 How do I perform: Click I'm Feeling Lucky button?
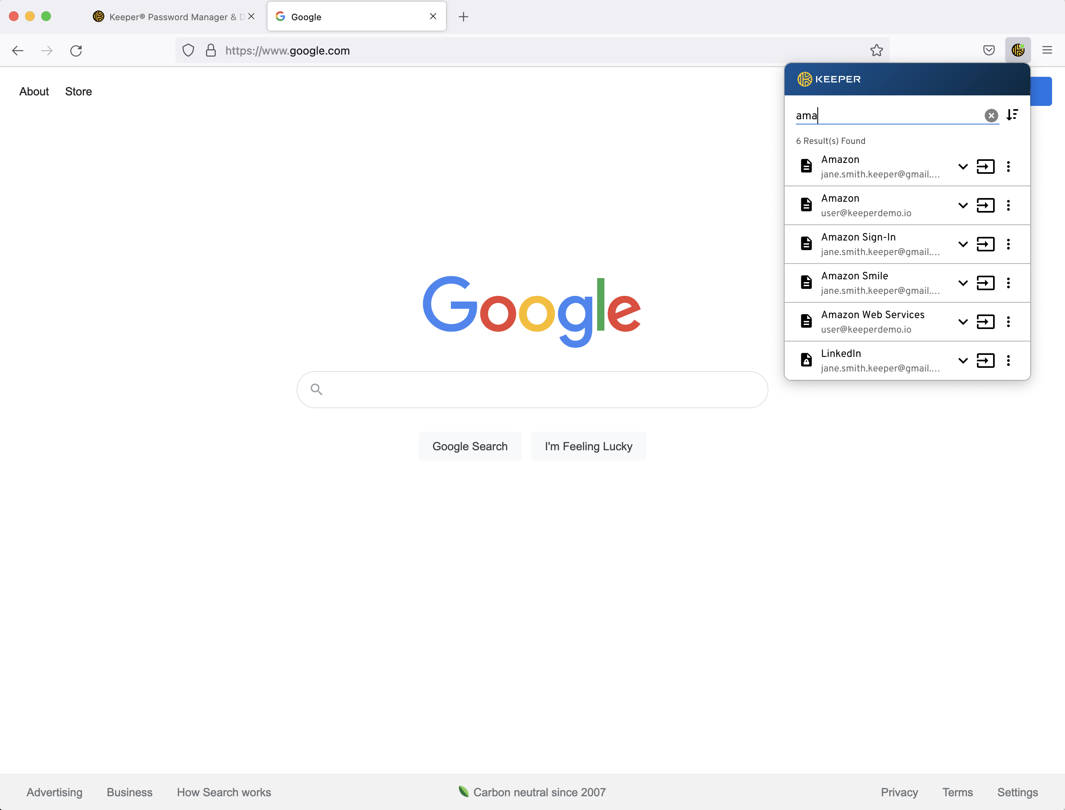point(588,447)
